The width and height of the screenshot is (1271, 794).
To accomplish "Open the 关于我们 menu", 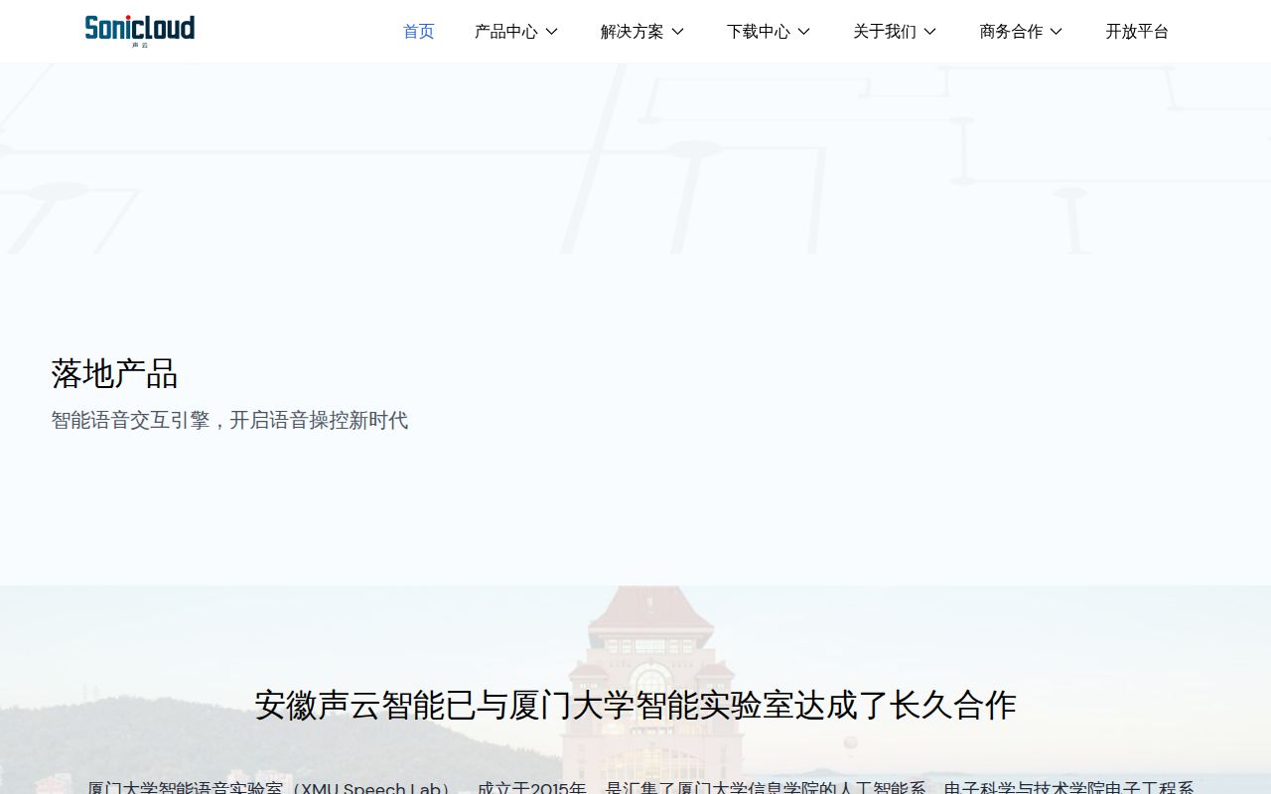I will tap(884, 32).
